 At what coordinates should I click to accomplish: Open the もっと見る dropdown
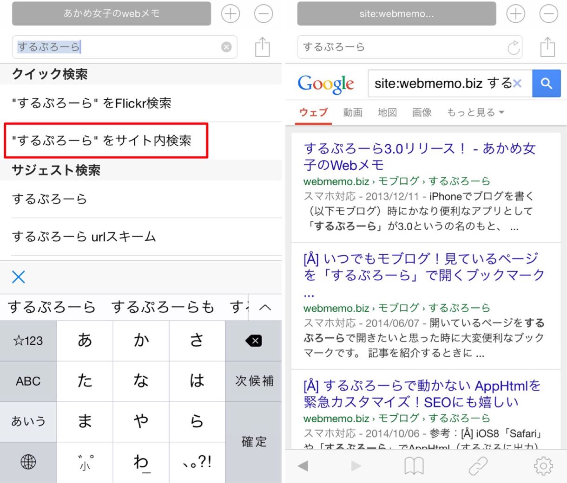point(475,112)
